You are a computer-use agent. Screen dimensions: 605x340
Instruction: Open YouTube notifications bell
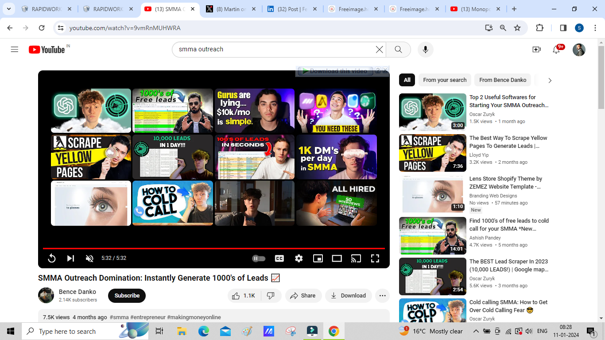(x=556, y=50)
